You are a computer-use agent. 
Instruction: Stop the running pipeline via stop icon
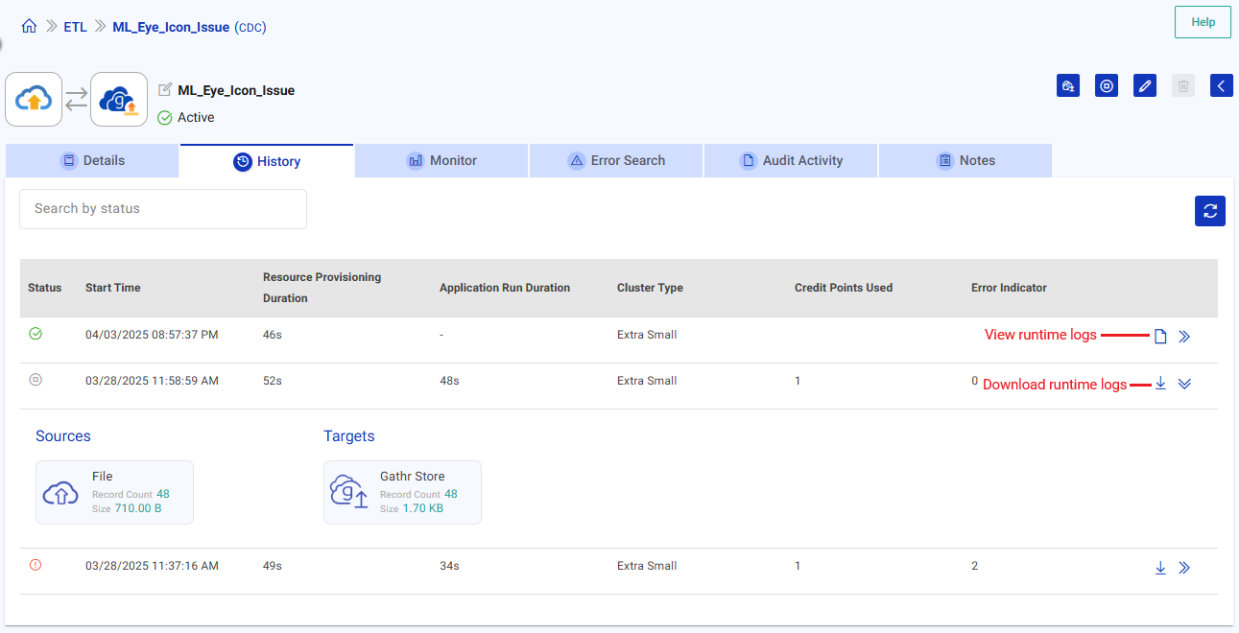(x=1107, y=86)
